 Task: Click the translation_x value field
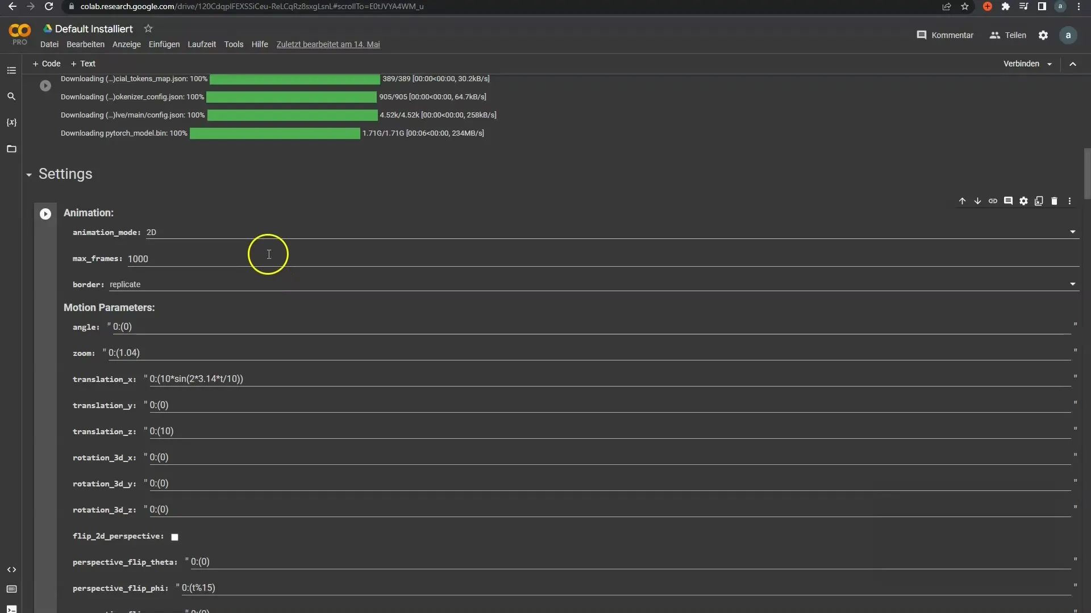[x=609, y=378]
